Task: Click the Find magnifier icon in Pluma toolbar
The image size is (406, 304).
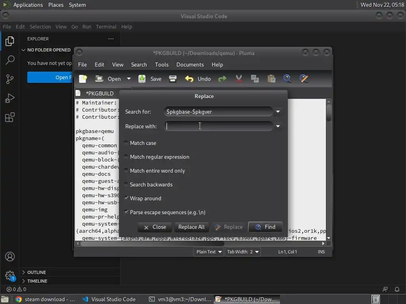Action: tap(287, 79)
